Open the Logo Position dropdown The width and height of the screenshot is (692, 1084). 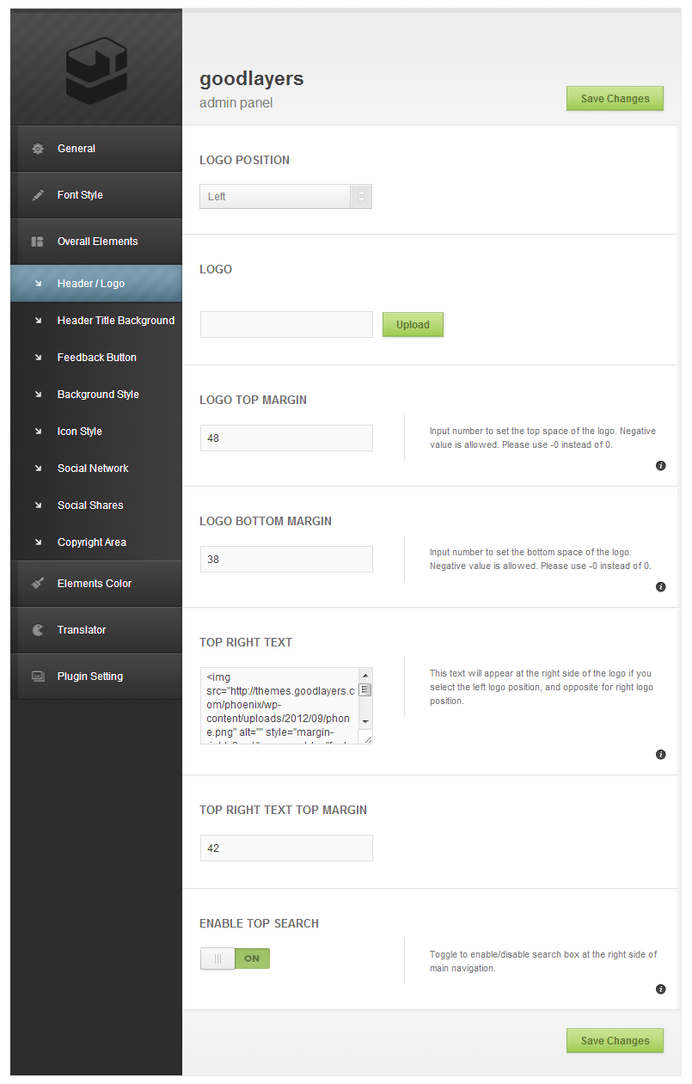pos(285,197)
